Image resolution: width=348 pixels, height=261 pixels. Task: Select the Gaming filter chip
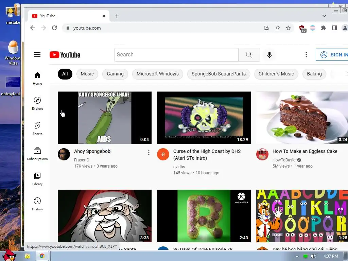pyautogui.click(x=115, y=74)
